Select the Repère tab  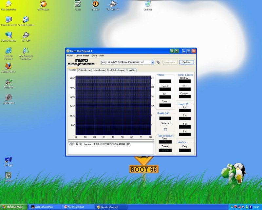(x=72, y=70)
